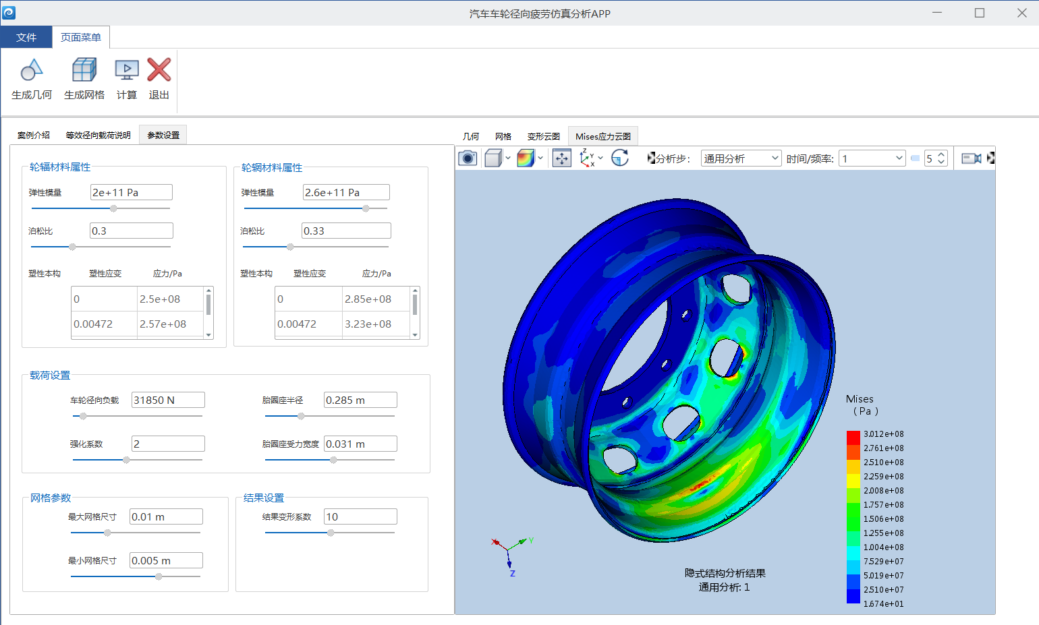Open dropdown arrow beside gray cube icon
Screen dimensions: 1039x625
(x=508, y=158)
